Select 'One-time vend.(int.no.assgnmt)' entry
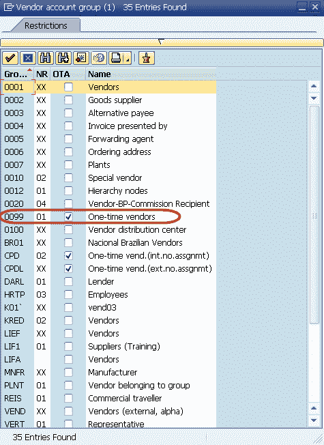Viewport: 324px width, 445px height. tap(149, 255)
